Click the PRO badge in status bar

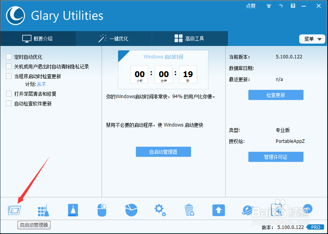(x=315, y=227)
